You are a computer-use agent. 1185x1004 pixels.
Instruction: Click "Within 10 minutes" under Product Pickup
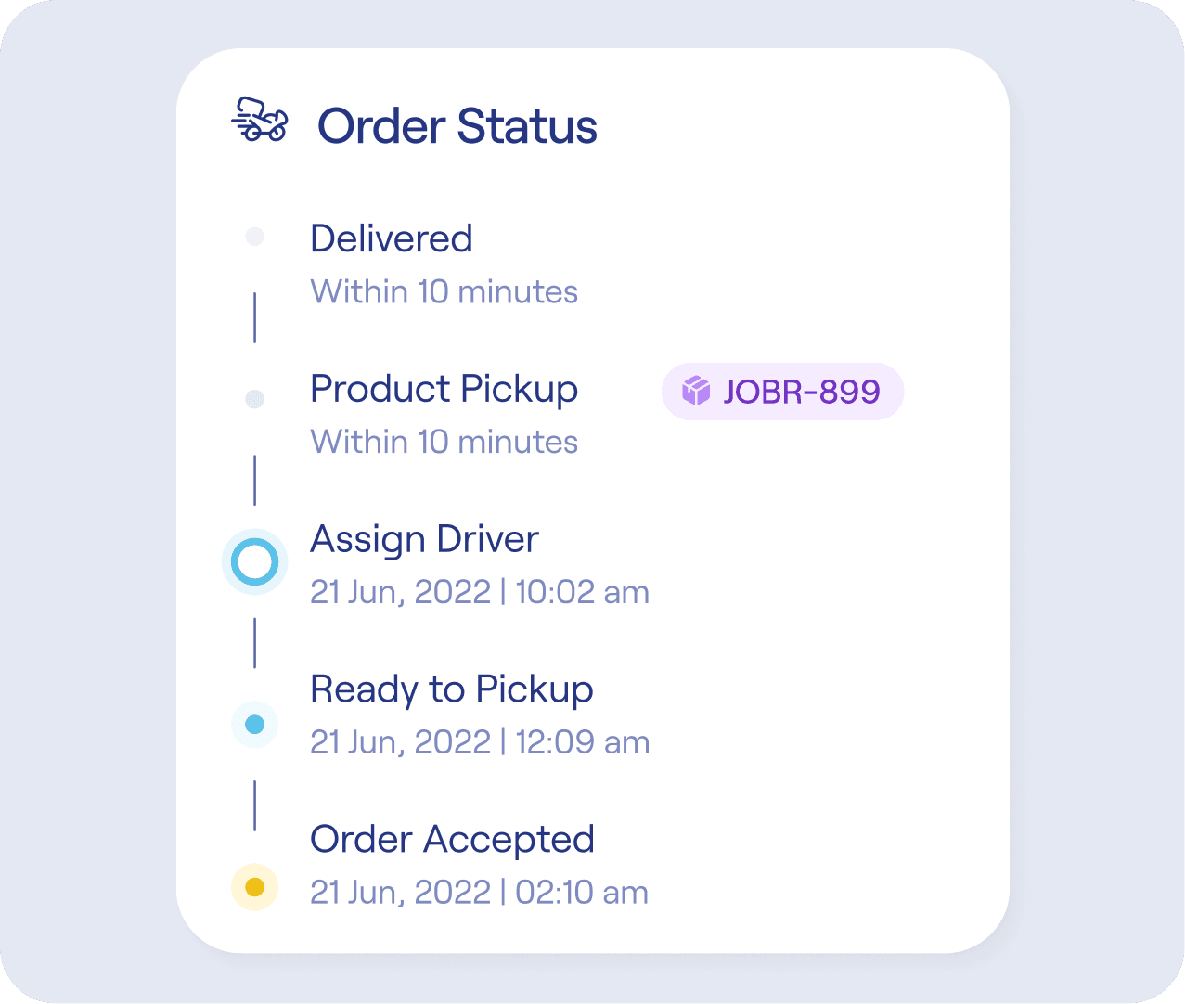(444, 442)
